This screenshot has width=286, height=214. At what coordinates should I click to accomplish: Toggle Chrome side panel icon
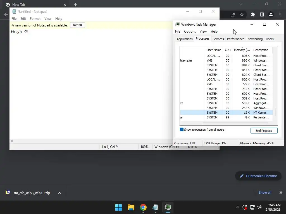[262, 14]
